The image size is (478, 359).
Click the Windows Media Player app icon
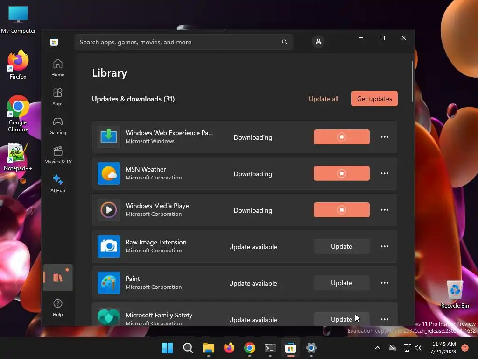point(108,210)
